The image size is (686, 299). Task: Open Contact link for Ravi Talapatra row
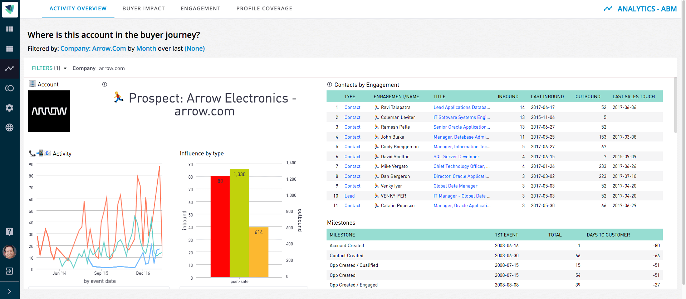click(x=352, y=107)
